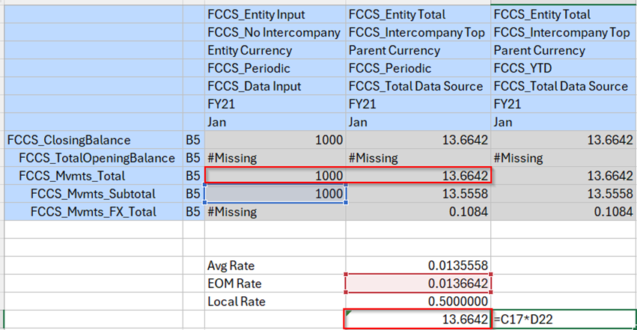637x330 pixels.
Task: Select the FCCS_No Intercompany header cell
Action: point(275,32)
